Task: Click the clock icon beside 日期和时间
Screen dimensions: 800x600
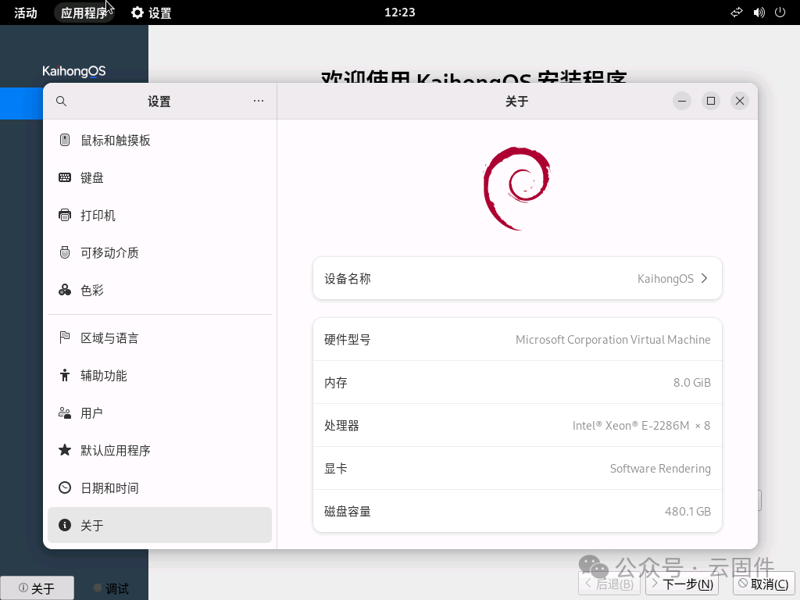Action: (x=65, y=487)
